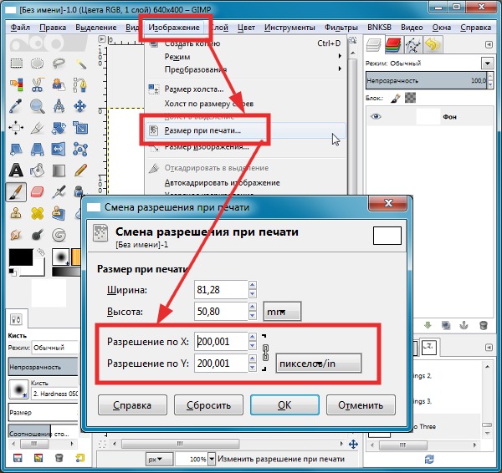Select the Clone stamp tool
502x473 pixels.
(16, 213)
